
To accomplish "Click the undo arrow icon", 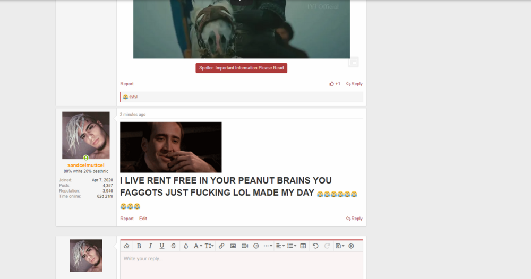I will click(x=315, y=246).
